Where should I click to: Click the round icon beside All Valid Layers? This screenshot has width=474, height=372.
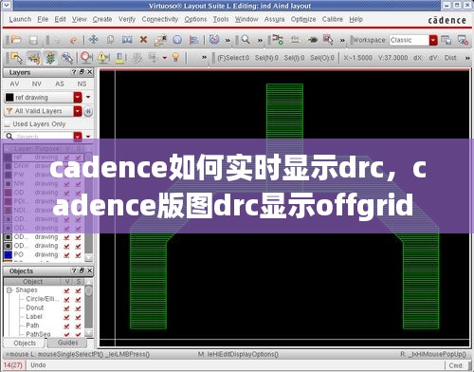pyautogui.click(x=88, y=111)
